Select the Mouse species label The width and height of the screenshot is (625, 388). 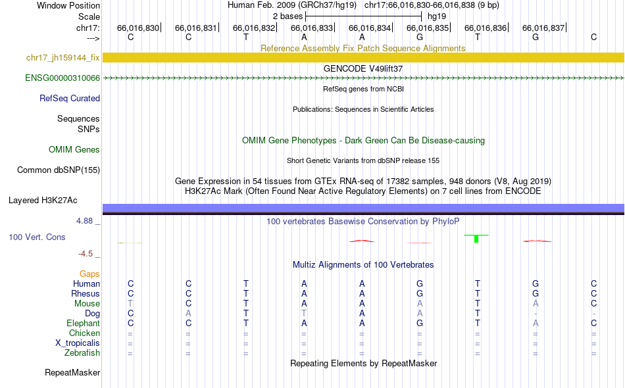coord(87,304)
